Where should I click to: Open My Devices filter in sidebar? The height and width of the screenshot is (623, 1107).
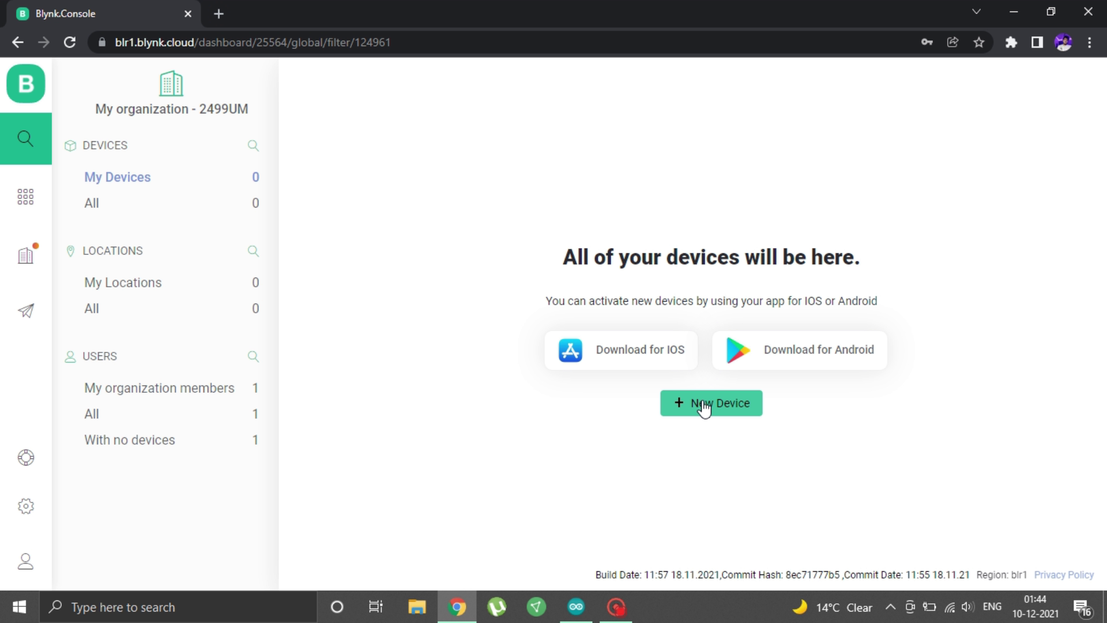[117, 177]
